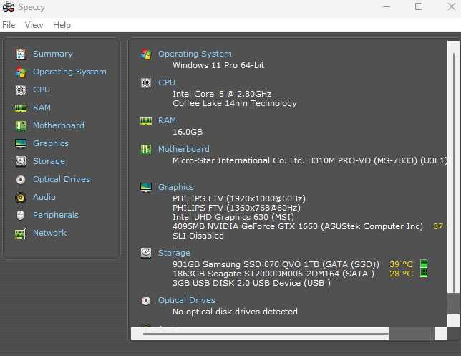Click the Windows 11 Pro 64-bit text
Viewport: 461px width, 356px height.
coord(218,65)
